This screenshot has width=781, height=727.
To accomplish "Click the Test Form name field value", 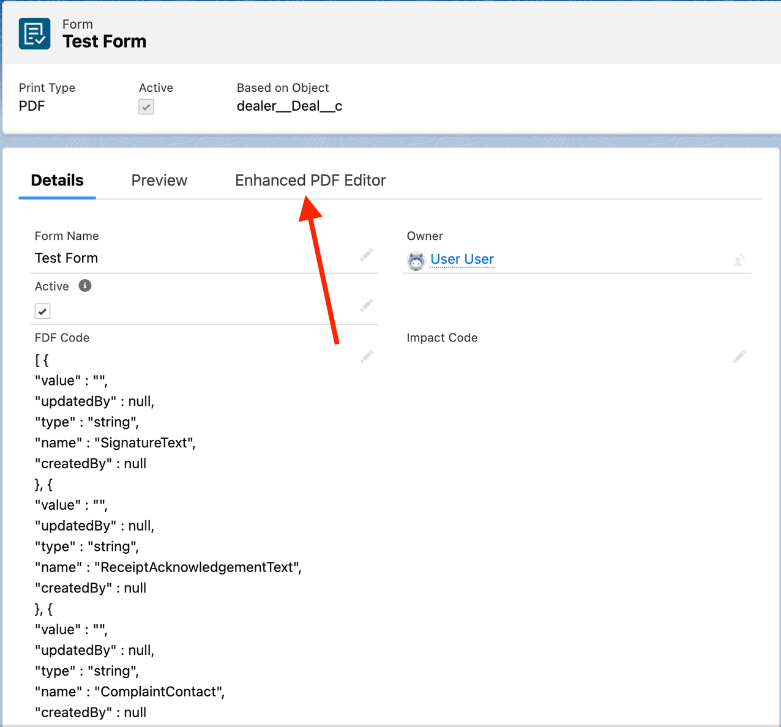I will point(66,258).
